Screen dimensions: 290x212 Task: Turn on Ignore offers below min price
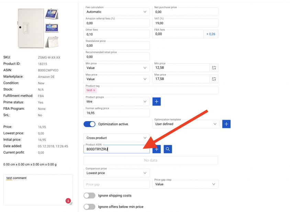coord(90,207)
